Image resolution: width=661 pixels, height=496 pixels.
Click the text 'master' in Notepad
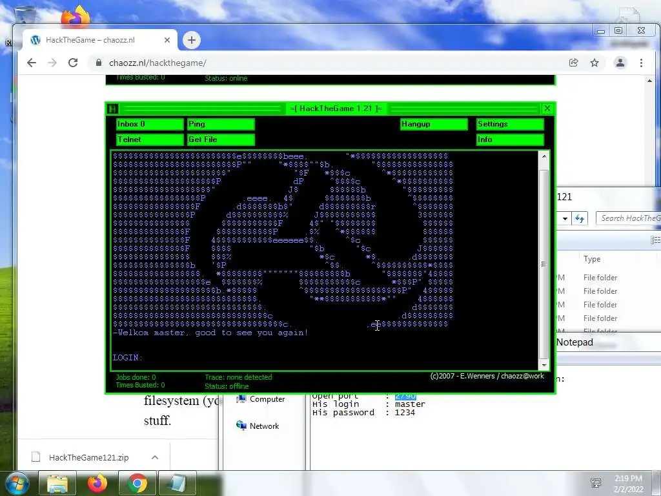click(x=410, y=404)
